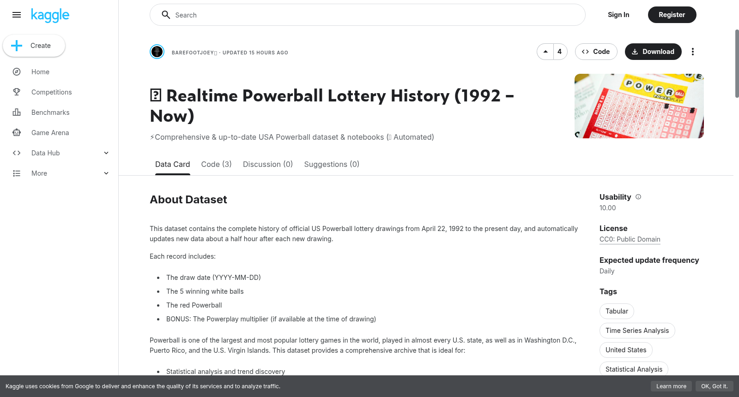739x397 pixels.
Task: Click the page vertical scrollbar
Action: (737, 64)
